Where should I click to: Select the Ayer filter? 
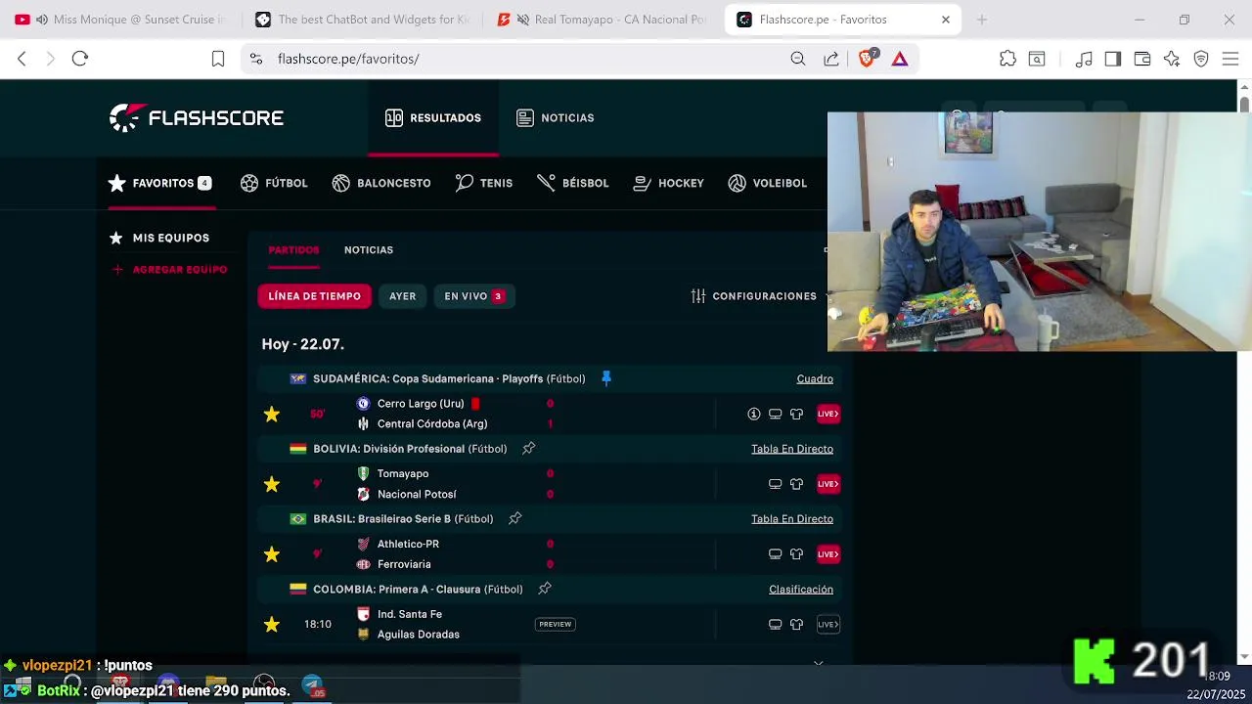click(x=402, y=296)
